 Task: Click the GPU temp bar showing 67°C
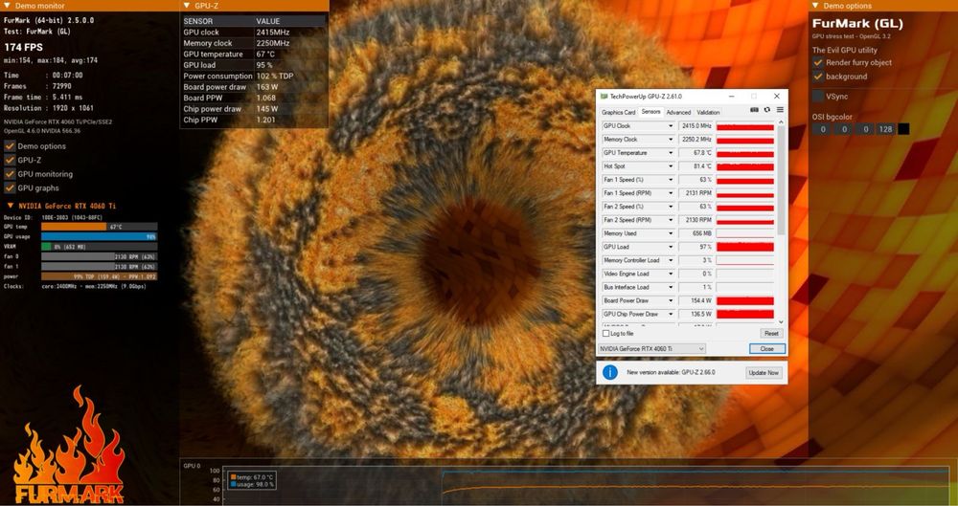(99, 227)
